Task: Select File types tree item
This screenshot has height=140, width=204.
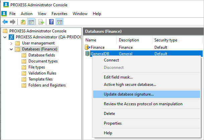Action: click(x=37, y=67)
